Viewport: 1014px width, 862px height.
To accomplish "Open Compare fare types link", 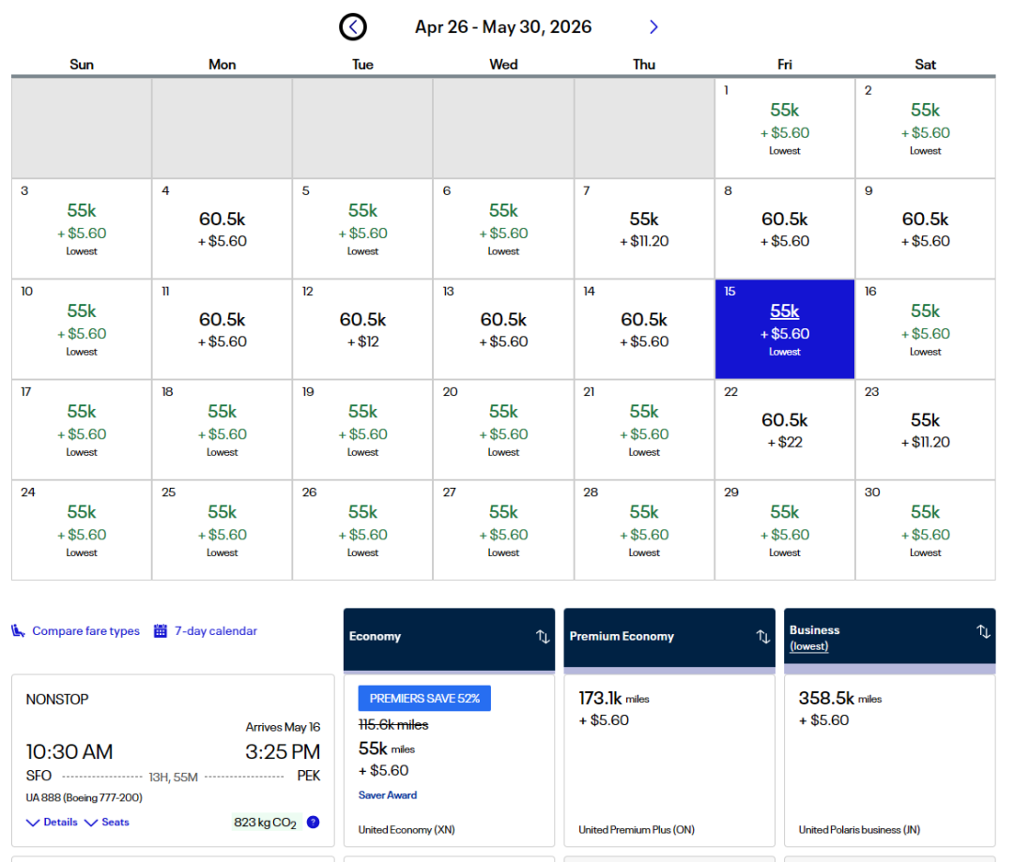I will 85,631.
